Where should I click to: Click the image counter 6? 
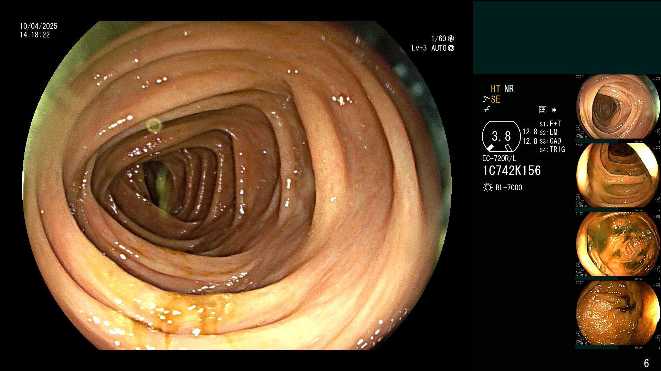(646, 363)
